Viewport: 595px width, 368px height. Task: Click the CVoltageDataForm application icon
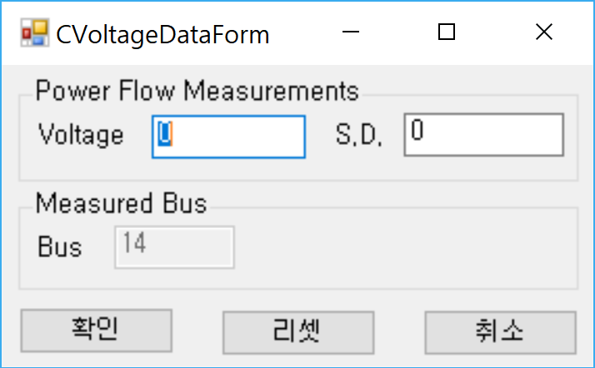(34, 32)
